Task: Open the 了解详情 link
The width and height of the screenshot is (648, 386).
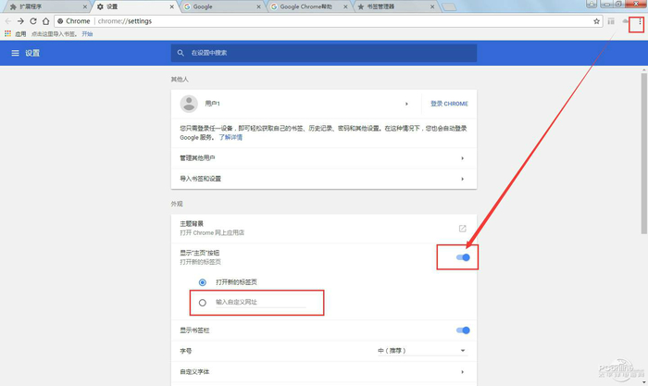Action: point(231,137)
